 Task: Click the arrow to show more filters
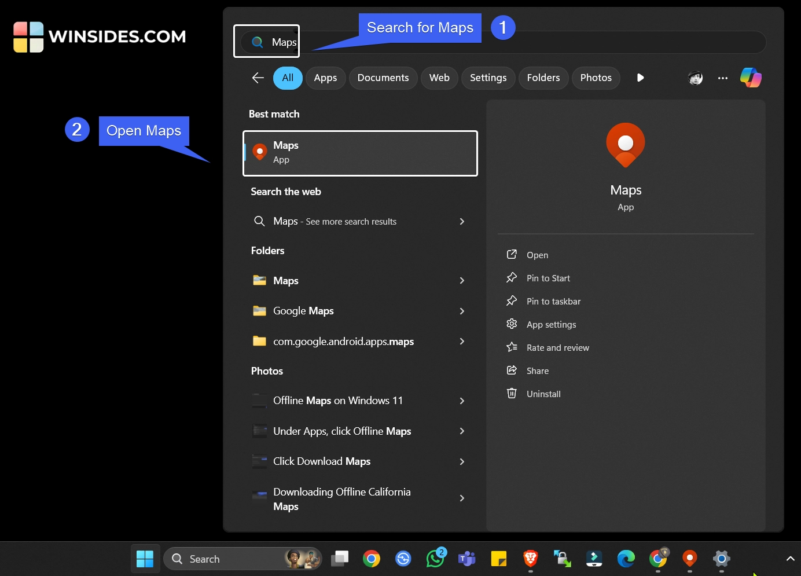640,78
